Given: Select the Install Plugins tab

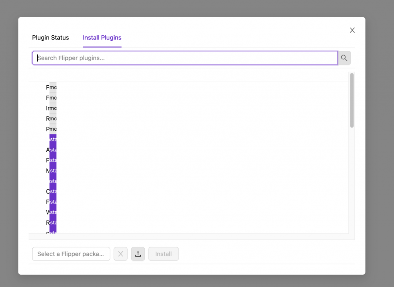Looking at the screenshot, I should 102,38.
